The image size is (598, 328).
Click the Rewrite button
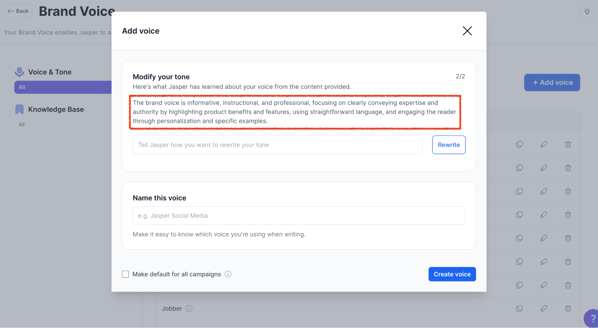click(448, 145)
